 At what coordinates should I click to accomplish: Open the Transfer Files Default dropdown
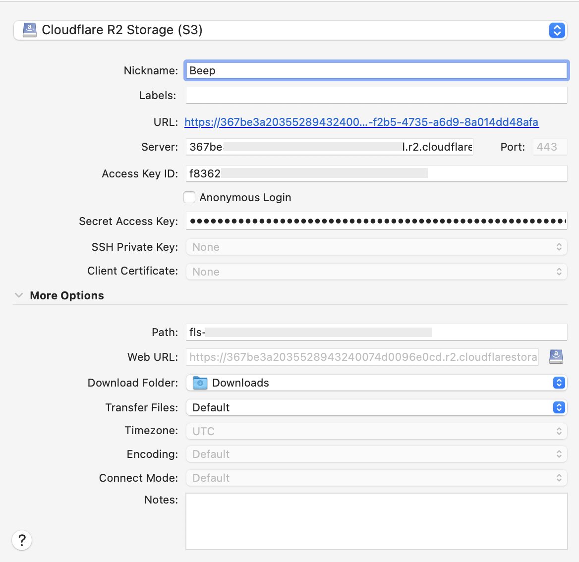coord(376,407)
